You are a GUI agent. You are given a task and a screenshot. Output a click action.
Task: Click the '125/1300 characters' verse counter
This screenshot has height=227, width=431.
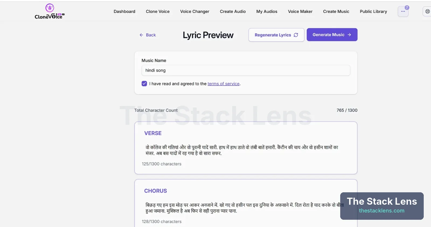[x=162, y=164]
